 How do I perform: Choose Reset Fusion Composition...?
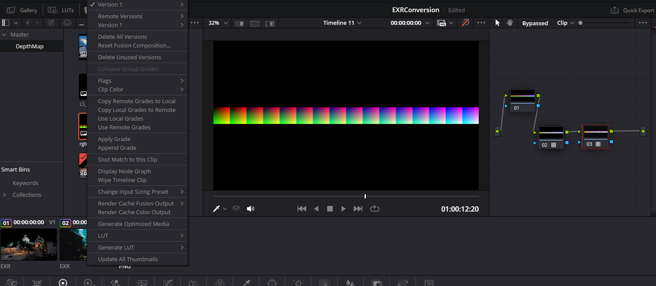click(137, 45)
